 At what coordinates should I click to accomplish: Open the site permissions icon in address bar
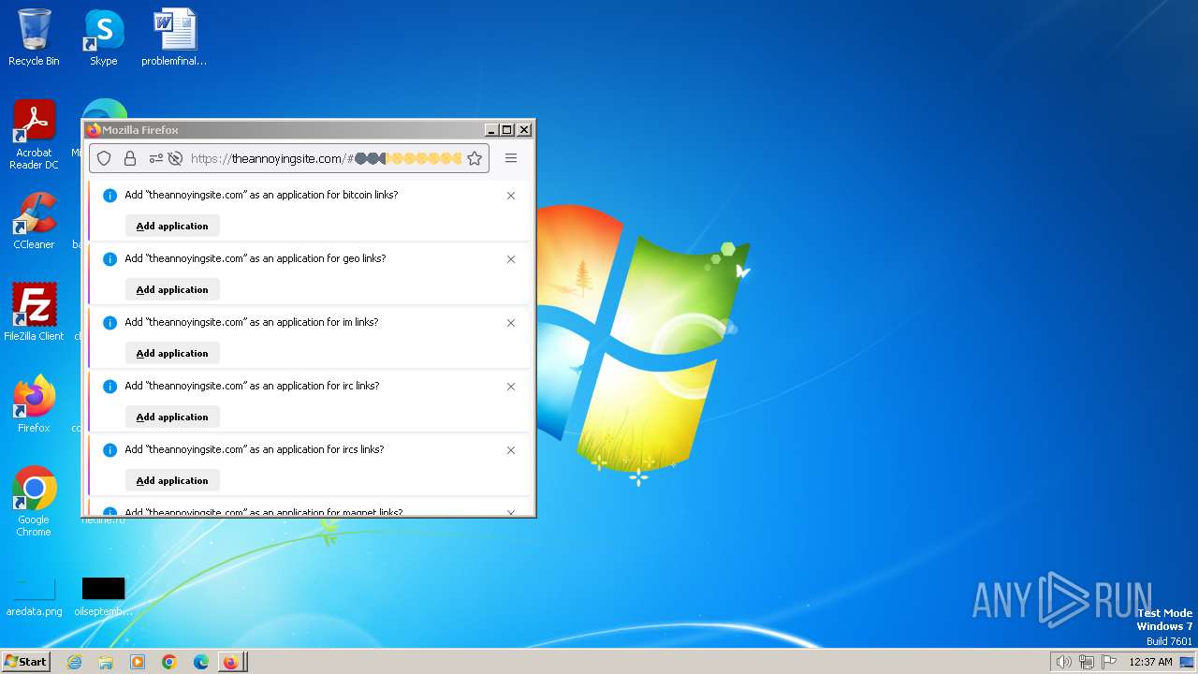(x=155, y=158)
